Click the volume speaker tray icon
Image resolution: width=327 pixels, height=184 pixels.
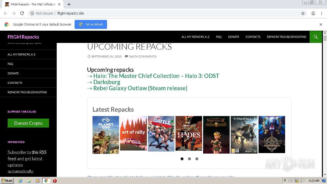click(x=290, y=181)
